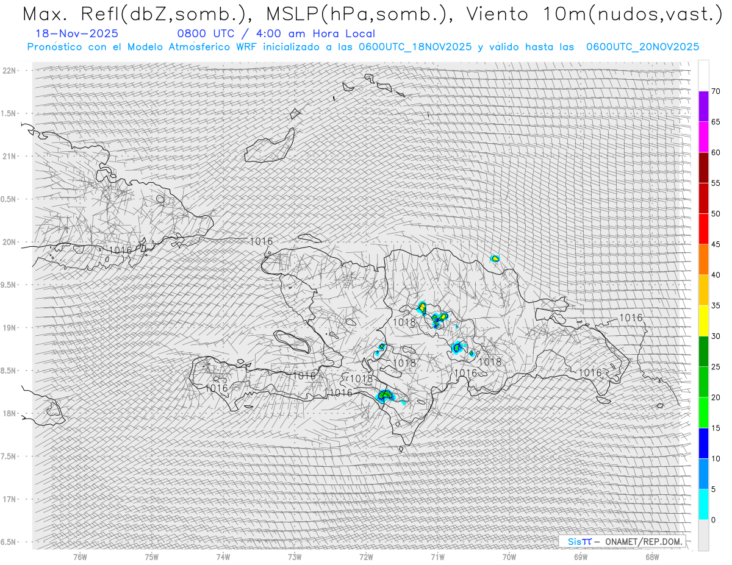
Task: Select the cyan 0–5 dBZ colorbar segment
Action: [x=703, y=505]
